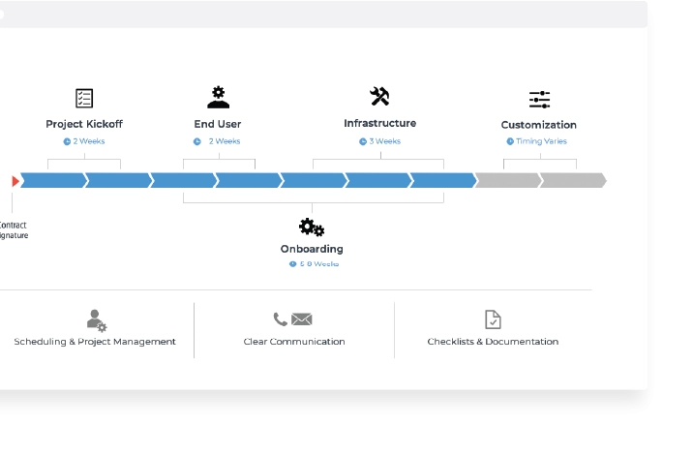Click the Project Kickoff heading

click(x=84, y=124)
